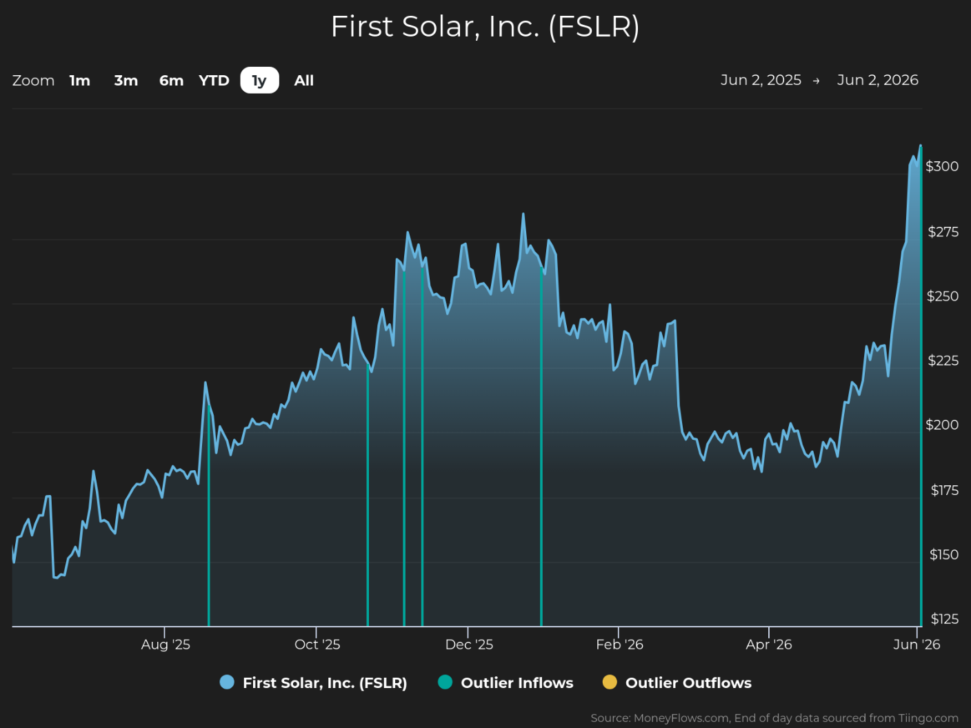Viewport: 971px width, 728px height.
Task: Click the $225 price axis label
Action: click(943, 361)
